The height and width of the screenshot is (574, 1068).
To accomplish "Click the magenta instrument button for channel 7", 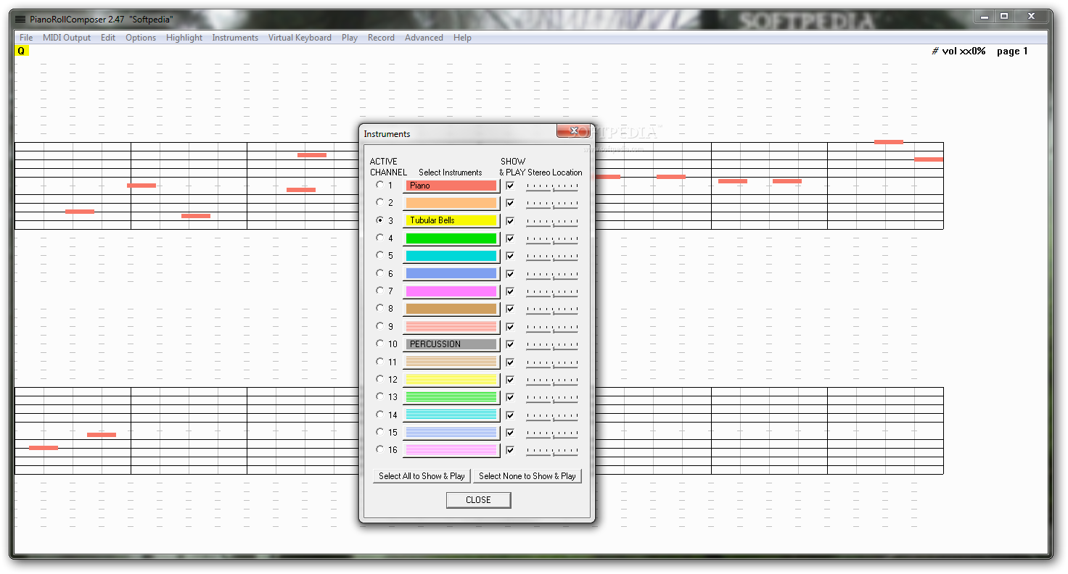I will tap(451, 291).
